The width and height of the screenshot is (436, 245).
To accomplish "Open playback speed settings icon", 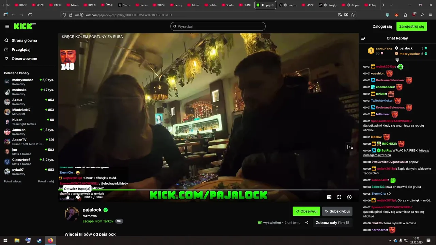I will click(349, 197).
